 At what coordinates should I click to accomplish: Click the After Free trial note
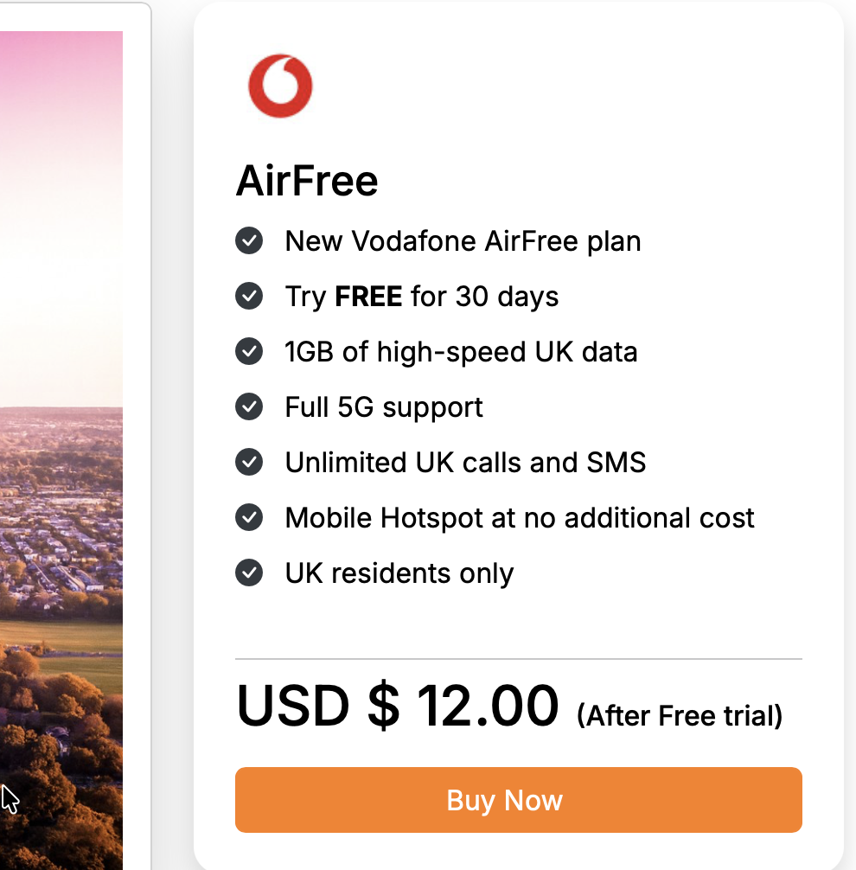680,716
